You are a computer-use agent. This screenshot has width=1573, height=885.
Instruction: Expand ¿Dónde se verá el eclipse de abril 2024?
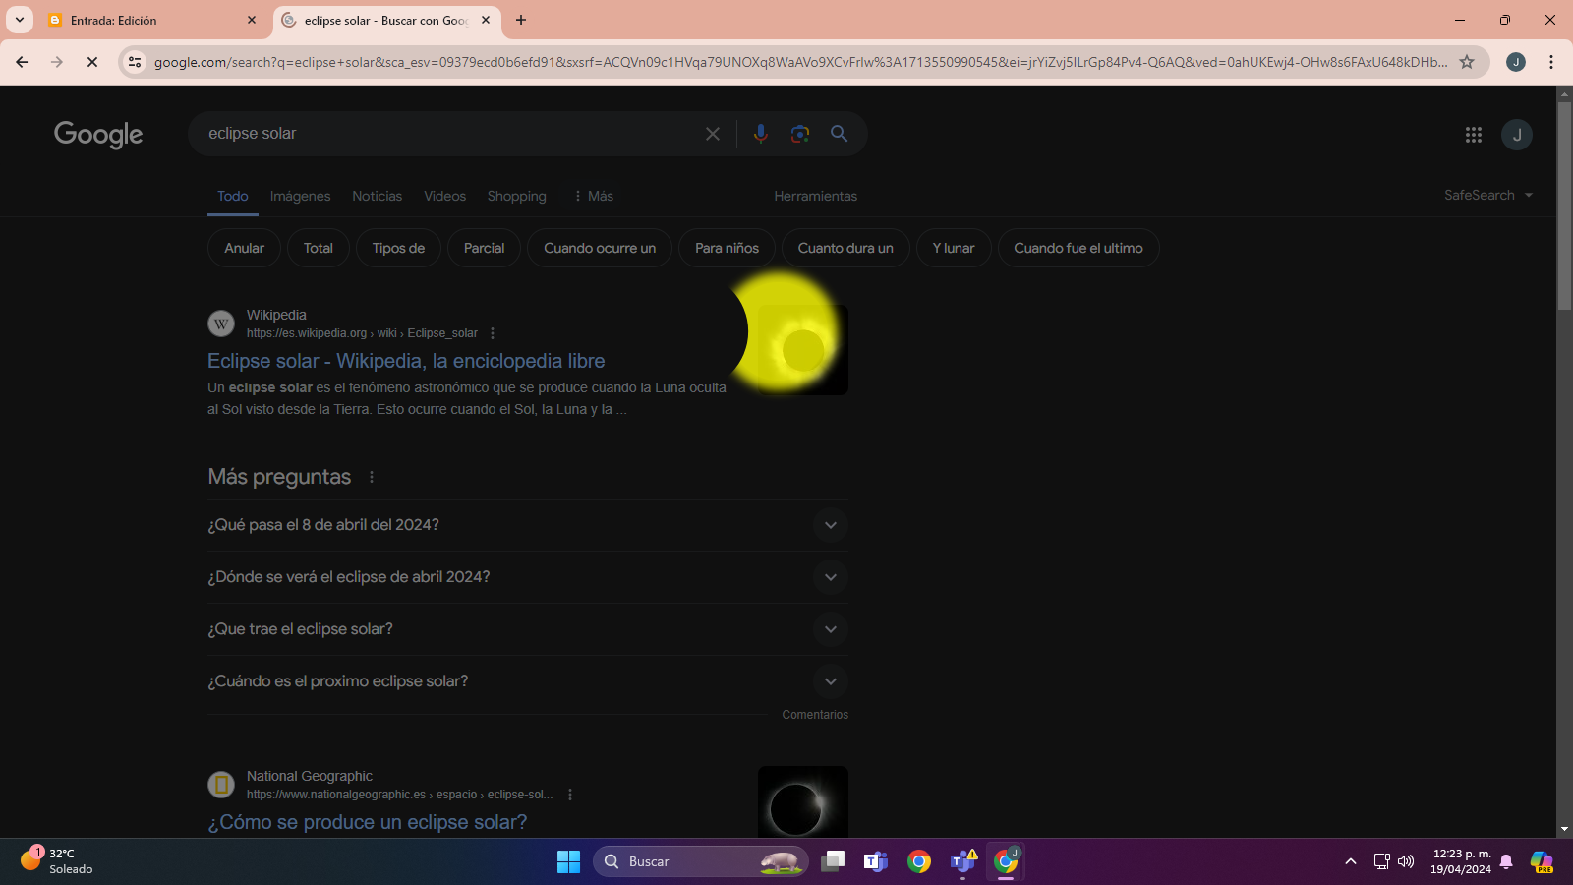pos(528,577)
